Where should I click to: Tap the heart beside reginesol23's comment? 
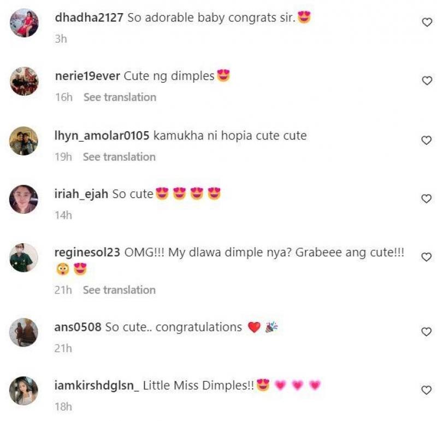coord(426,257)
